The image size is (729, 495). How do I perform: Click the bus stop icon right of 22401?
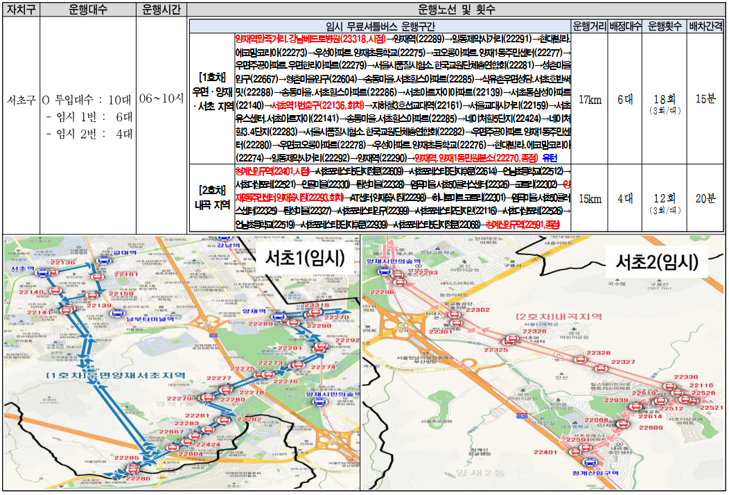click(x=576, y=451)
